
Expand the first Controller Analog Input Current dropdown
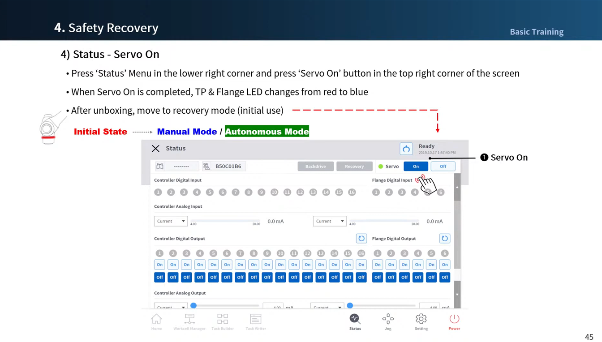tap(171, 221)
